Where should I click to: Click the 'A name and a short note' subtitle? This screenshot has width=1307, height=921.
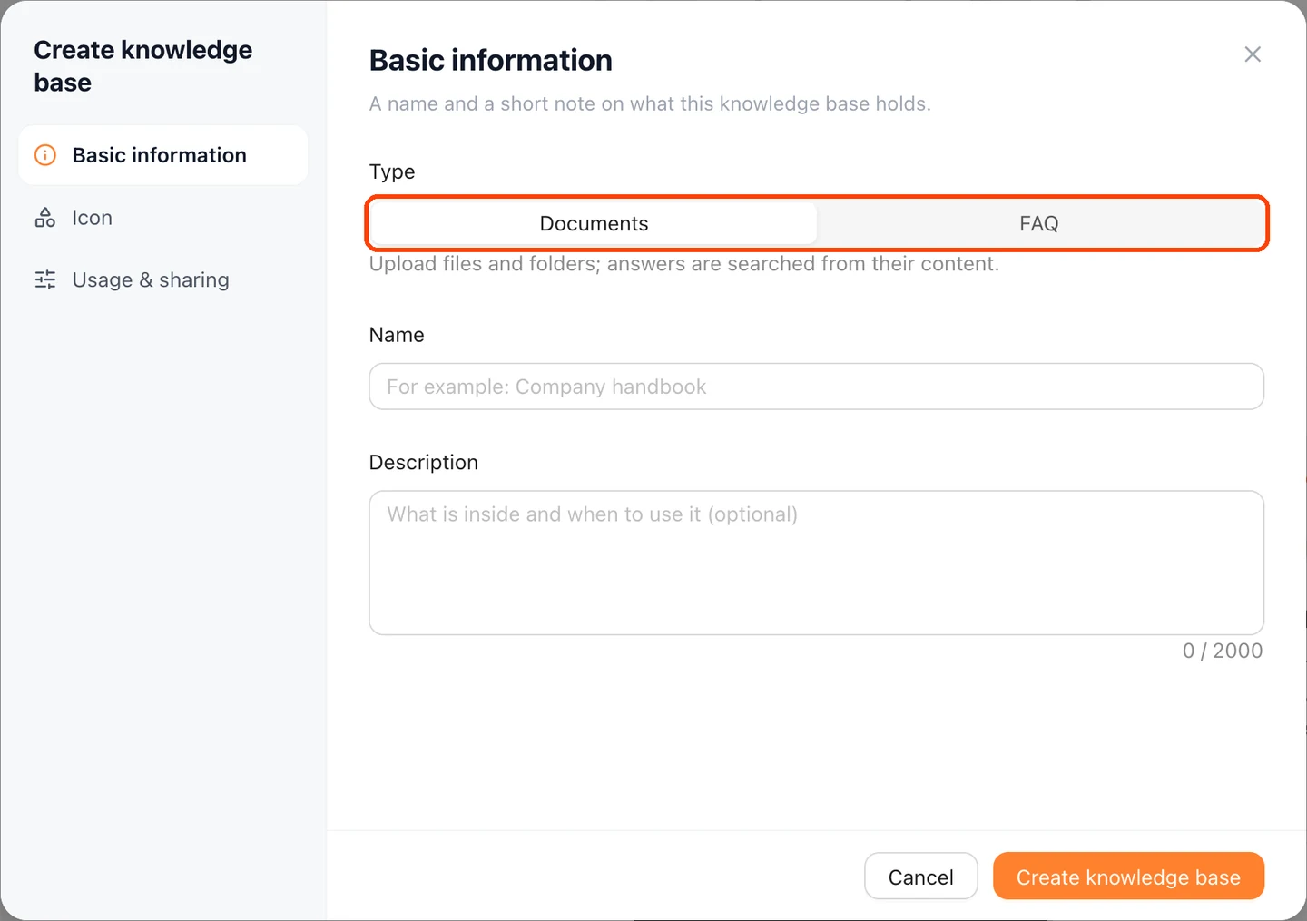click(x=650, y=103)
